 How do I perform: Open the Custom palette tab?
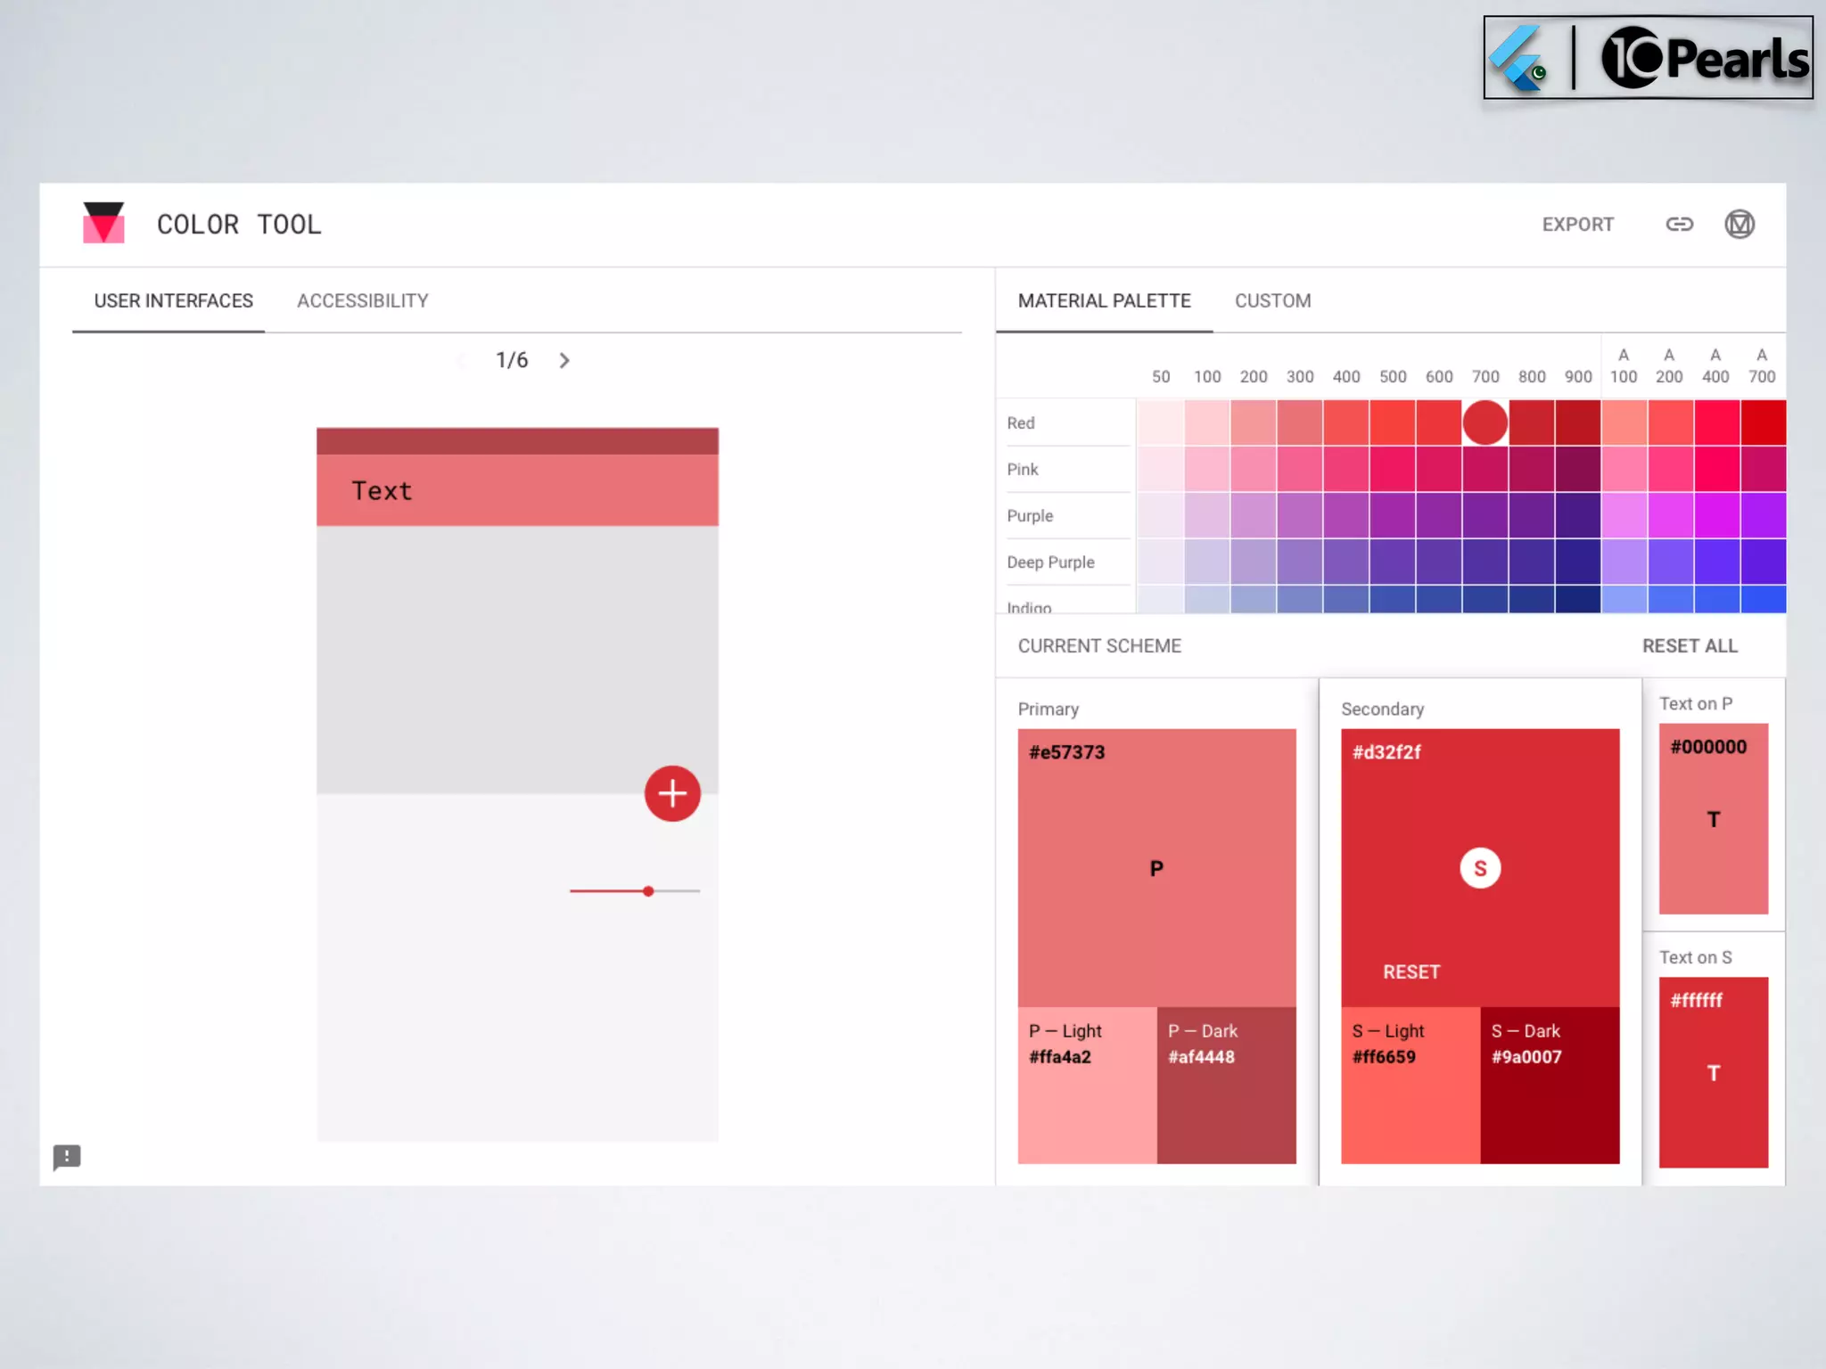[1272, 301]
